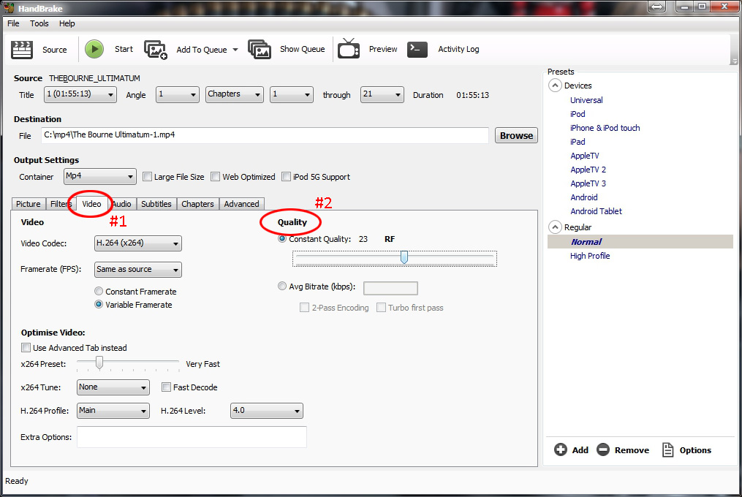Viewport: 742px width, 497px height.
Task: Open the Help menu
Action: click(x=67, y=23)
